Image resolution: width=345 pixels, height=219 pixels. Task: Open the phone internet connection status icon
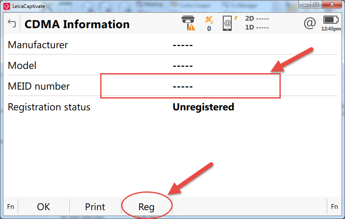pos(229,23)
